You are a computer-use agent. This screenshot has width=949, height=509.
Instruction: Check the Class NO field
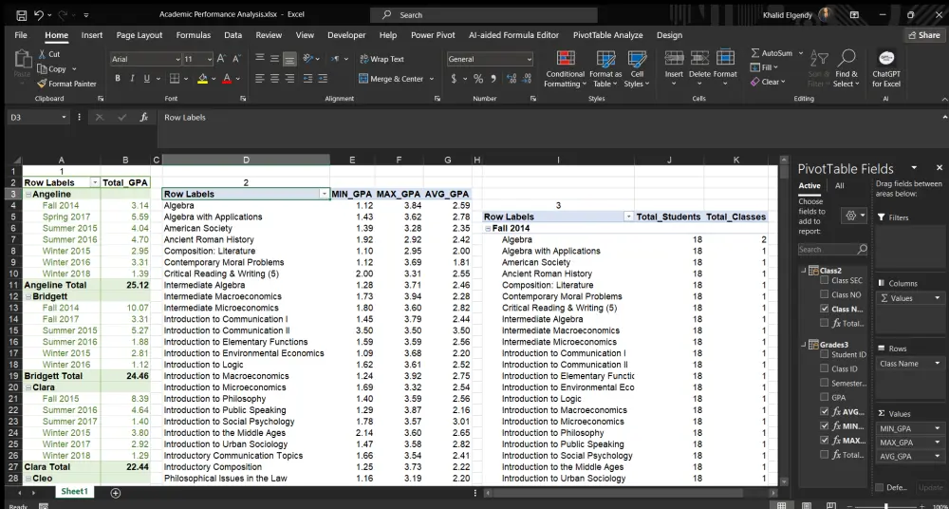point(824,294)
